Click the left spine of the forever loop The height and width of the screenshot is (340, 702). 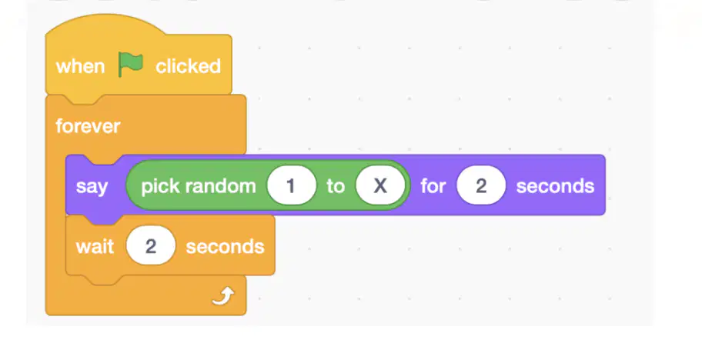[55, 215]
